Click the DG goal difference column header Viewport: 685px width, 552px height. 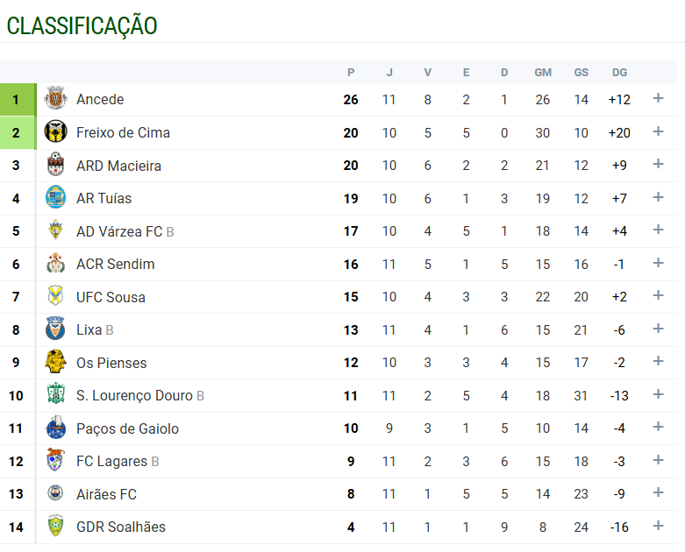tap(619, 72)
